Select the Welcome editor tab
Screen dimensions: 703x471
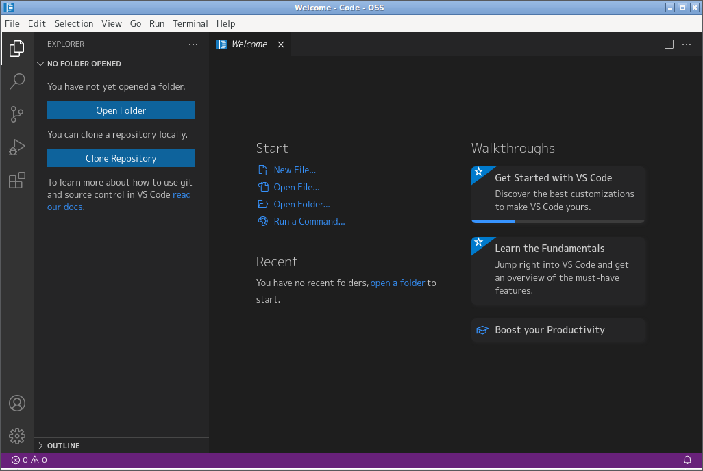[249, 44]
